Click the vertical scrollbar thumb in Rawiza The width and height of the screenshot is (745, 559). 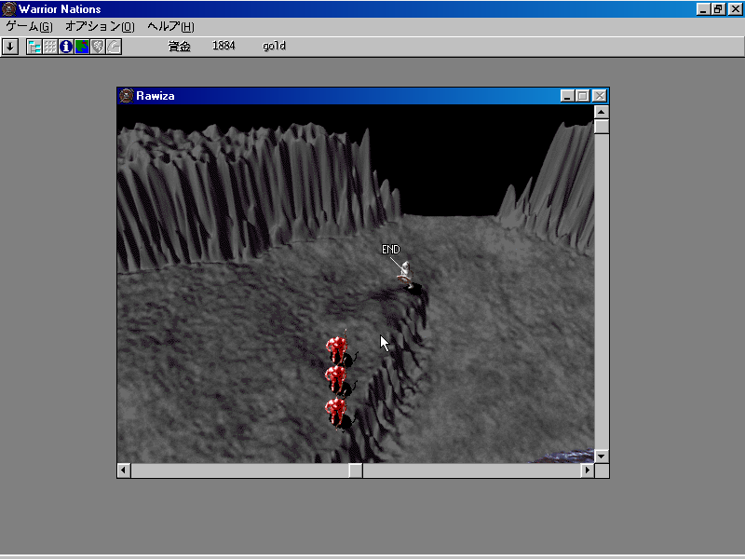click(602, 127)
